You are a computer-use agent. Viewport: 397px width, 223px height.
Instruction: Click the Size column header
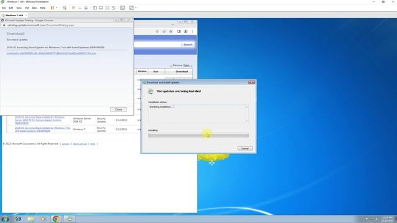pos(156,72)
